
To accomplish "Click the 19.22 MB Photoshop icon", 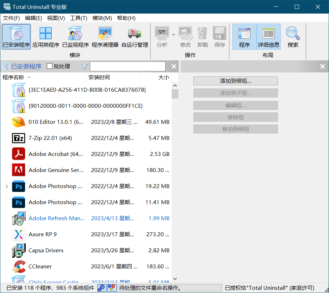I will (19, 186).
